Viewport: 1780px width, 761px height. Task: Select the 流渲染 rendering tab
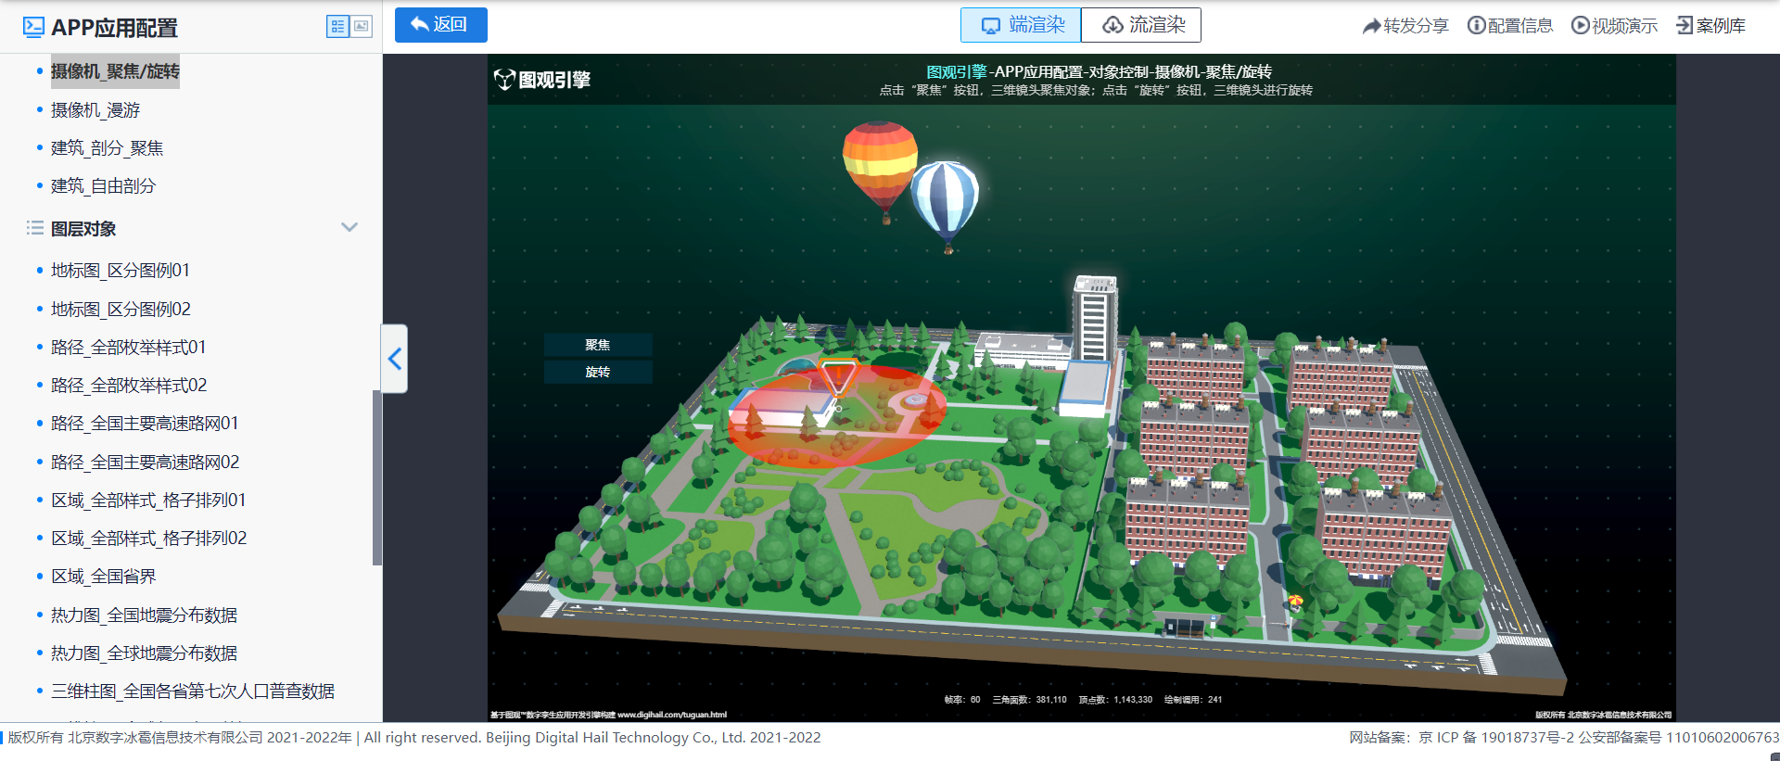point(1141,25)
